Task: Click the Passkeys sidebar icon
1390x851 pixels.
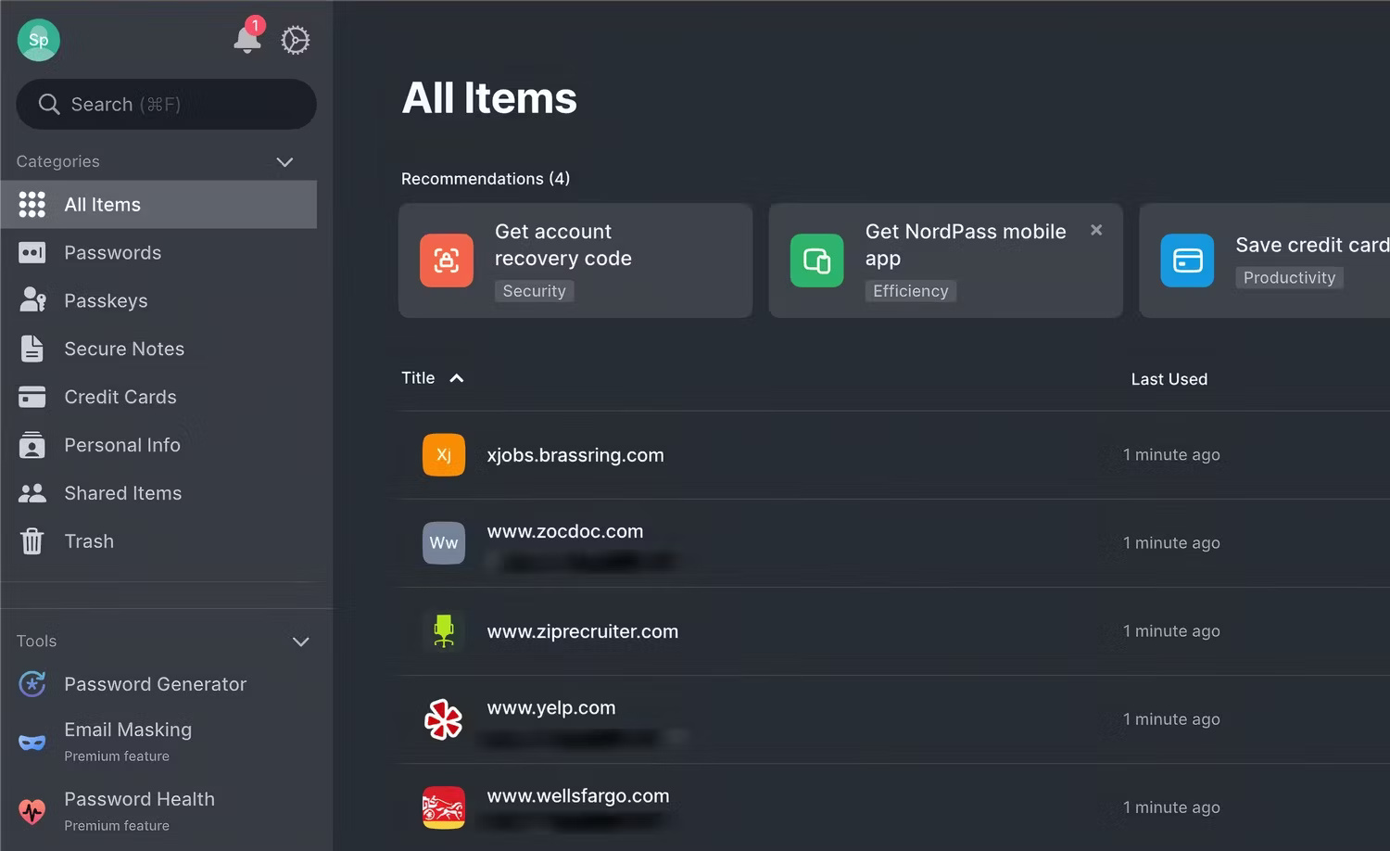Action: point(32,300)
